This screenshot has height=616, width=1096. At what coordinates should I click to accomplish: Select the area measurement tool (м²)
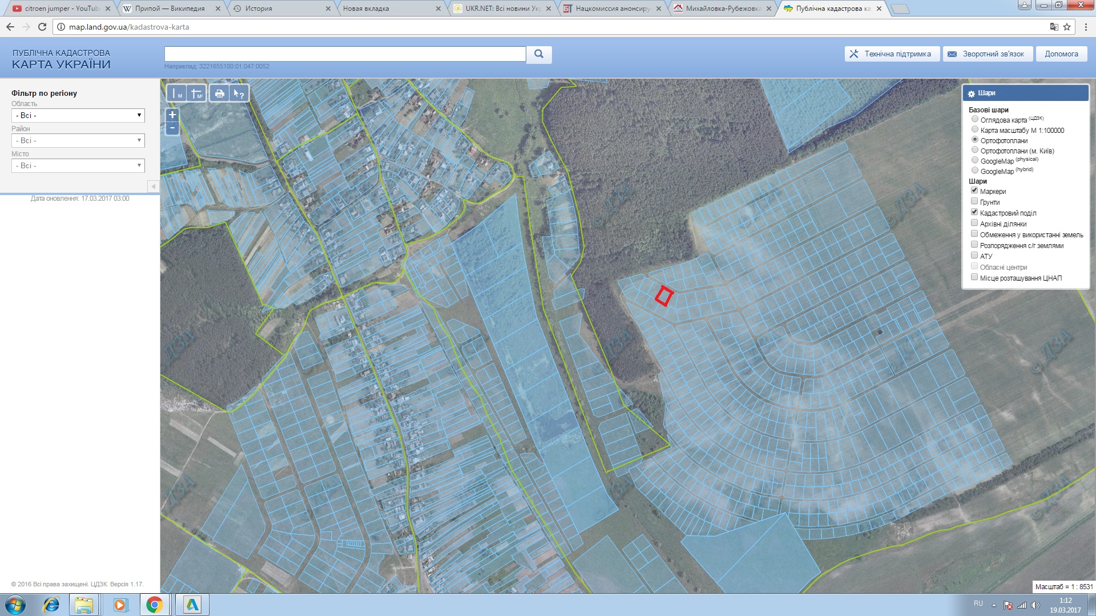tap(197, 94)
